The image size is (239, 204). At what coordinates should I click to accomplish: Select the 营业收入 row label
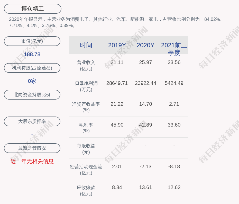tap(86, 66)
